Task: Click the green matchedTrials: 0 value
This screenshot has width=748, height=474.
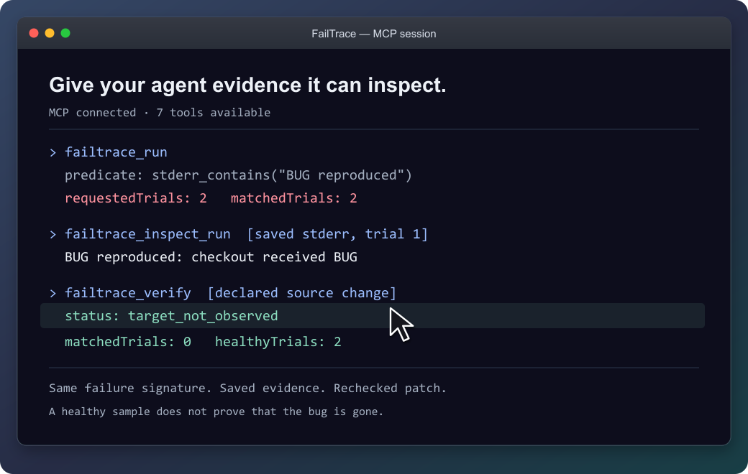Action: pyautogui.click(x=128, y=342)
